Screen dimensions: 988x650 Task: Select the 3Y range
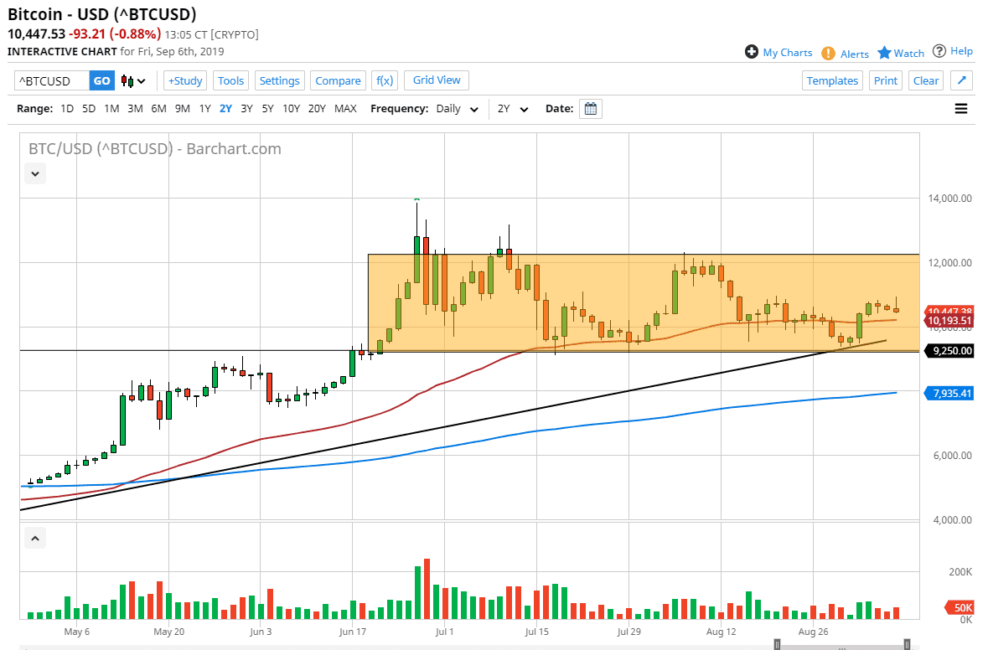tap(246, 108)
